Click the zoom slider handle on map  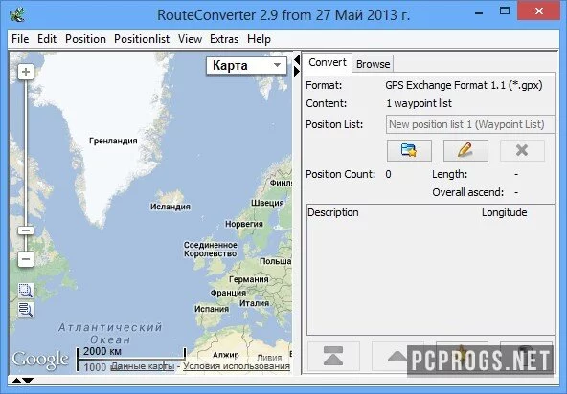click(26, 230)
